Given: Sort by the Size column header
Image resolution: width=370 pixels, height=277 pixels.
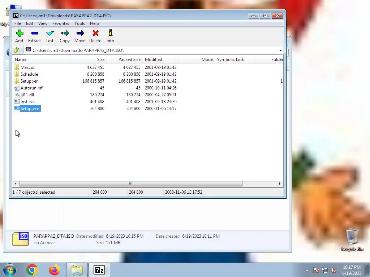Looking at the screenshot, I should (x=89, y=60).
